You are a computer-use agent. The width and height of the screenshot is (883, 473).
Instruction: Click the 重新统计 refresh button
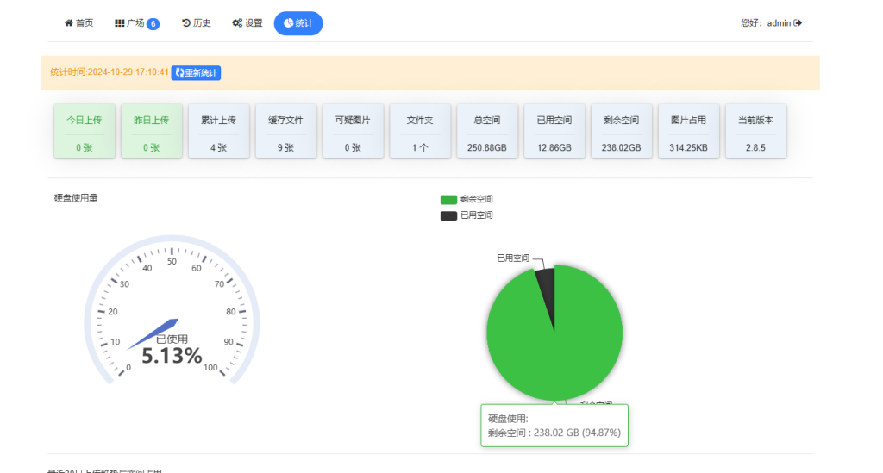point(196,72)
